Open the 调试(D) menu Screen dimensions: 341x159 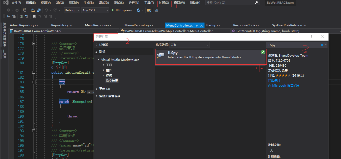pos(104,3)
